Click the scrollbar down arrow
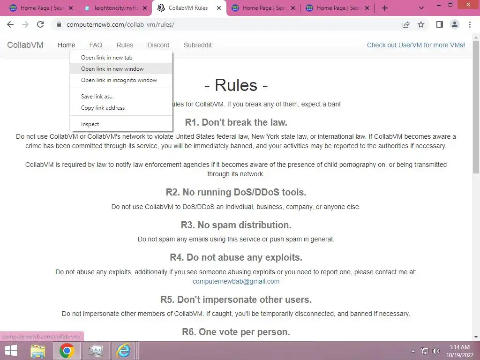The width and height of the screenshot is (480, 360). (476, 337)
